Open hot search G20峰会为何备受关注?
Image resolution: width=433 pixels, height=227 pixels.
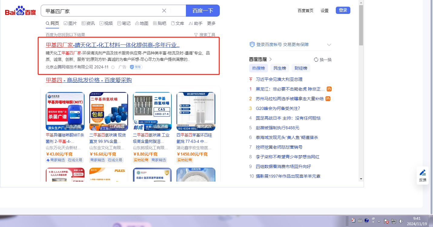coord(278,108)
